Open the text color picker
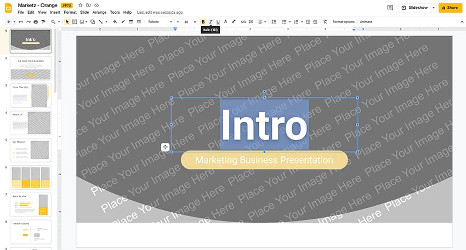This screenshot has height=250, width=466. (225, 22)
